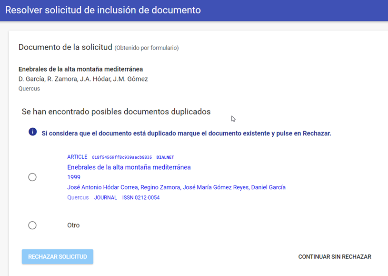Image resolution: width=388 pixels, height=276 pixels.
Task: Click the ARTICLE type label
Action: [77, 157]
